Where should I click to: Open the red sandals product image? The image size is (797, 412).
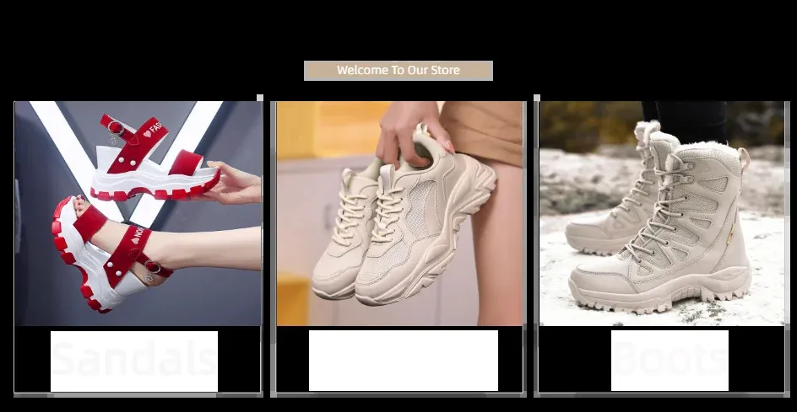point(138,213)
